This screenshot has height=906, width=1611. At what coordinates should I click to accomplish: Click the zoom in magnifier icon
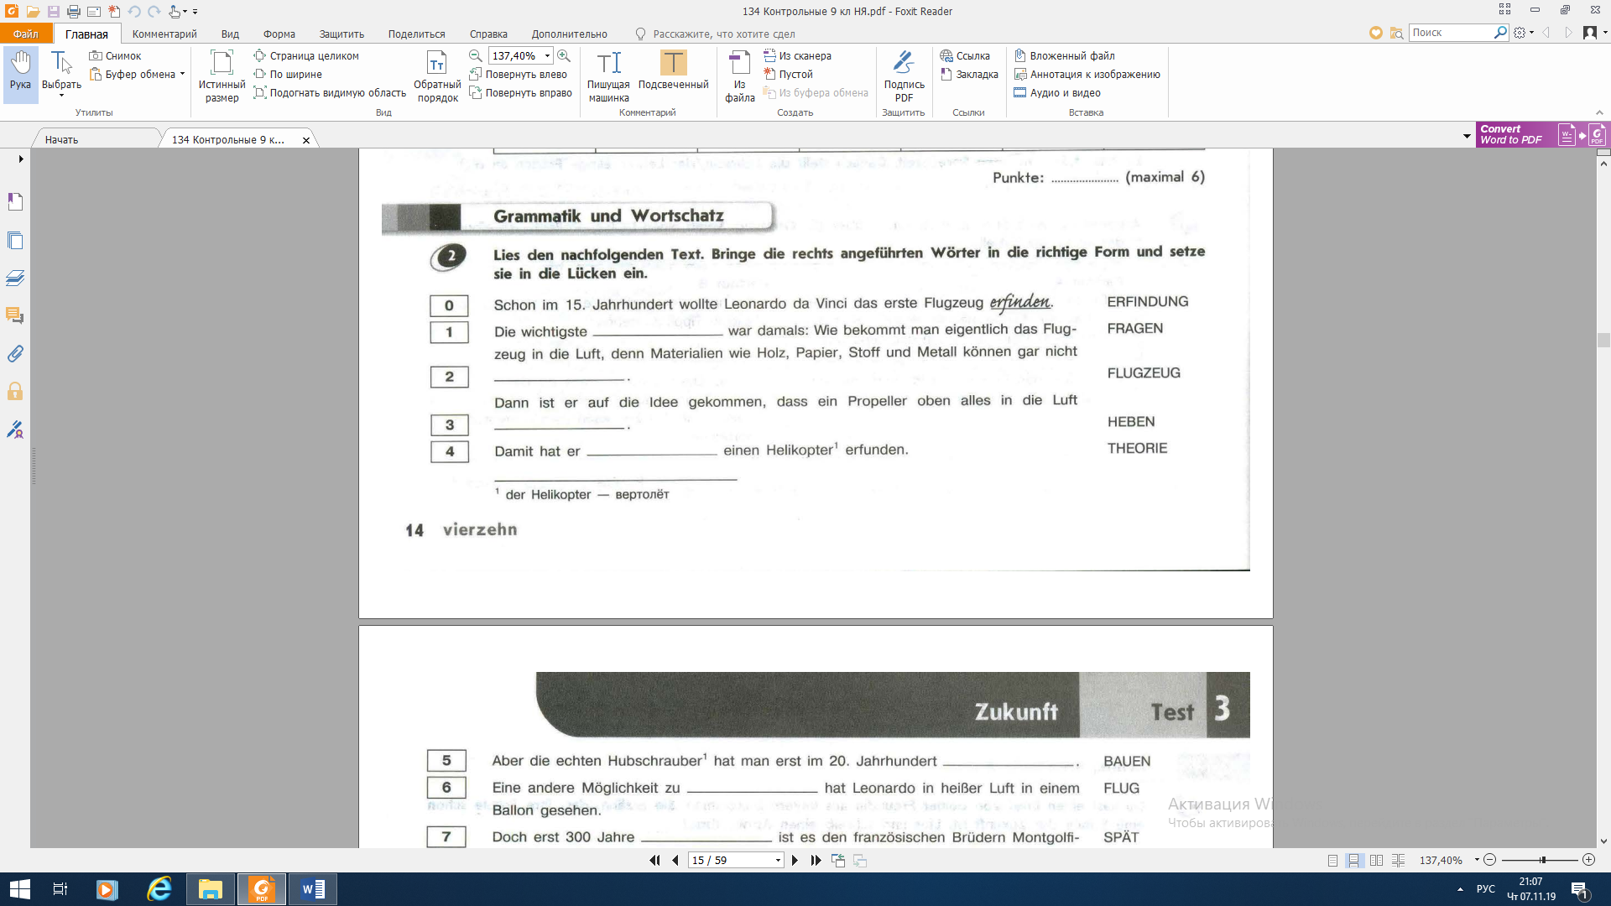coord(564,55)
